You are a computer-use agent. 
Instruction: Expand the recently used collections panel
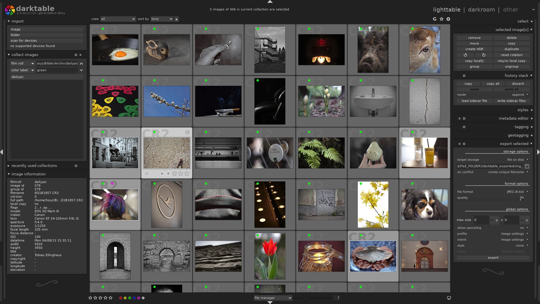8,166
